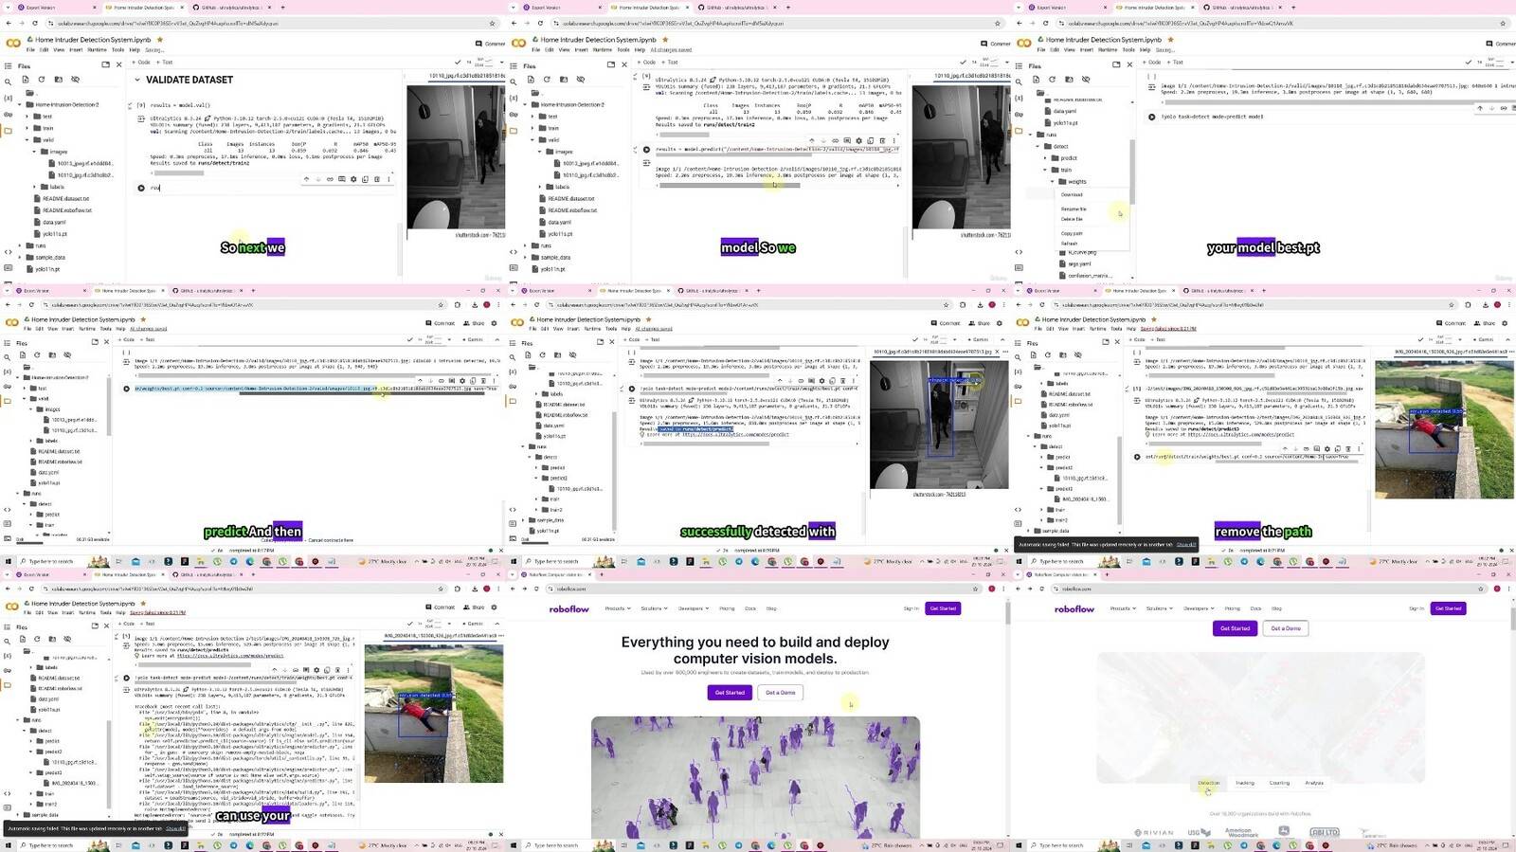Toggle hidden files eye icon, 'So next we' frame

[76, 80]
